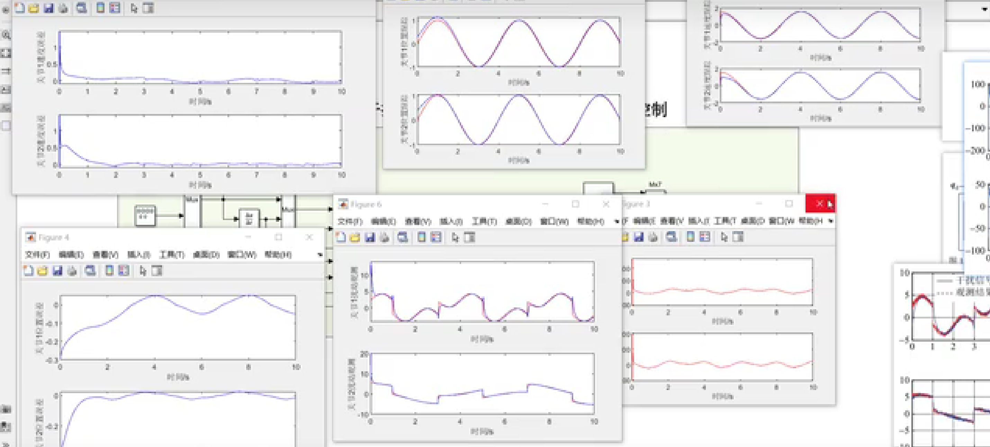Click Print icon in Figure 3 toolbar
Image resolution: width=990 pixels, height=447 pixels.
[x=653, y=237]
